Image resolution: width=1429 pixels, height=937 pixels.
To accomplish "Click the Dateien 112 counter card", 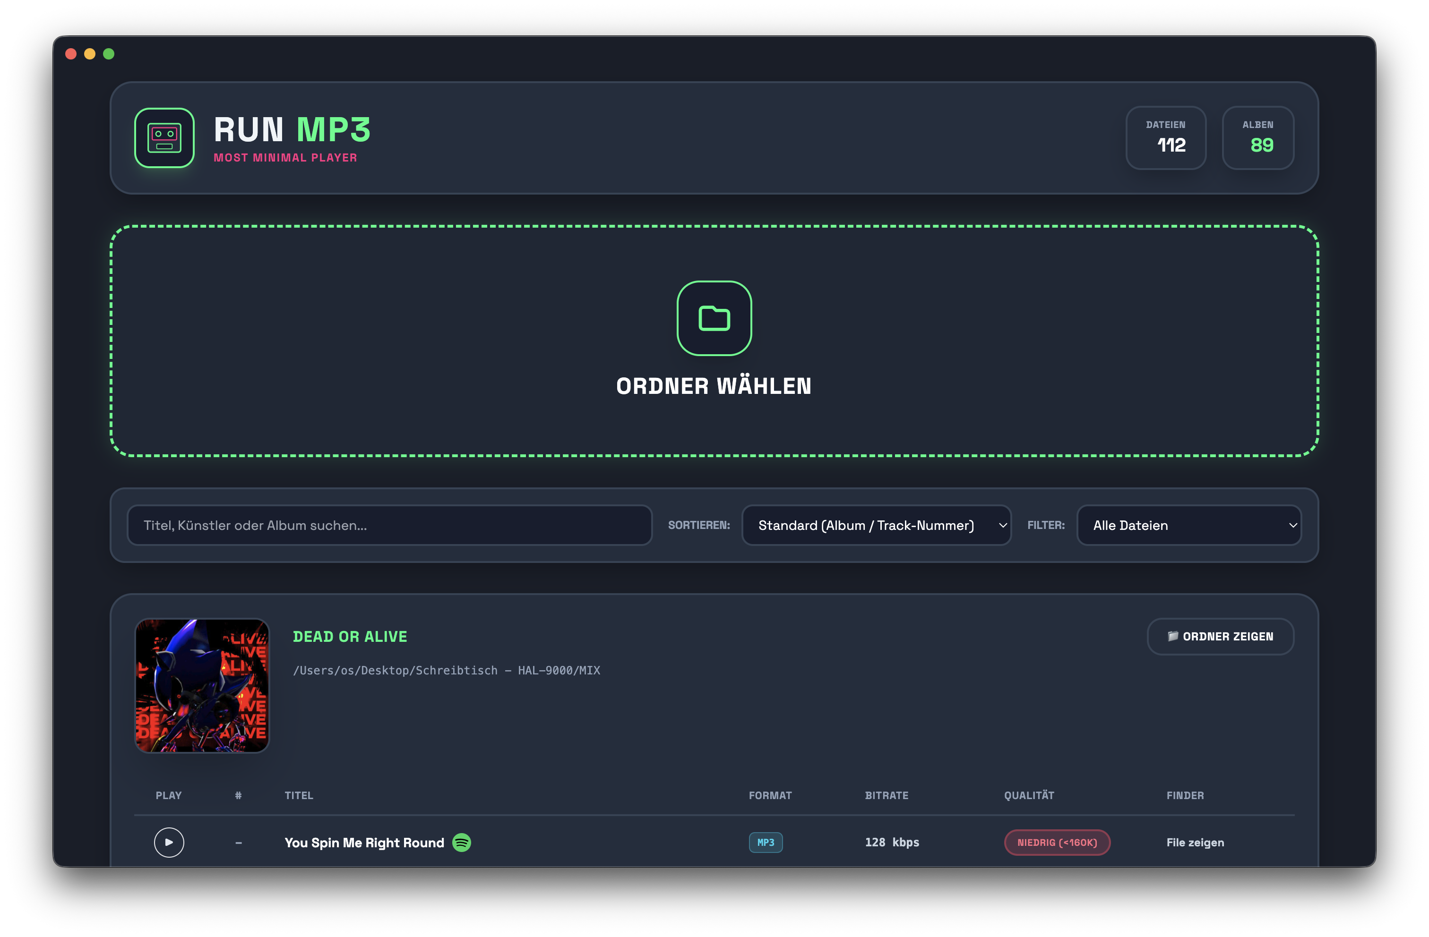I will [1165, 137].
